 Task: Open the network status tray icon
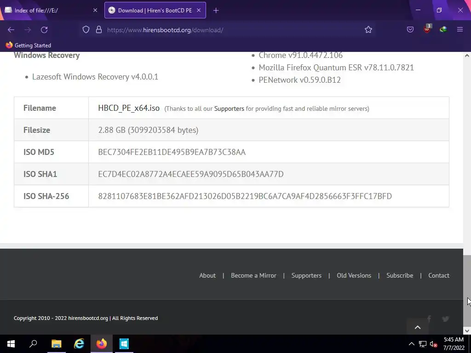(423, 344)
